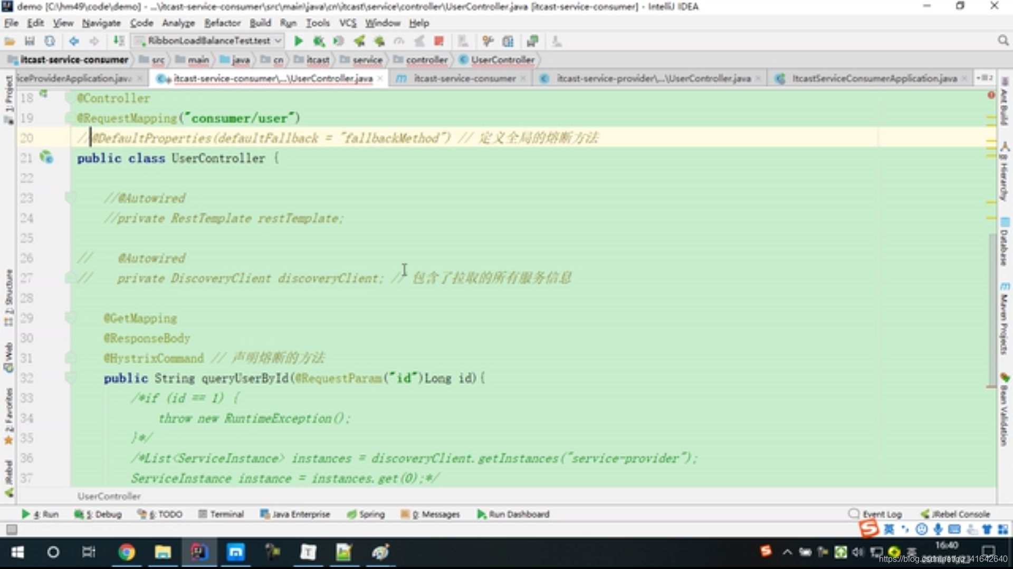Open the Run Dashboard tool window

point(513,514)
